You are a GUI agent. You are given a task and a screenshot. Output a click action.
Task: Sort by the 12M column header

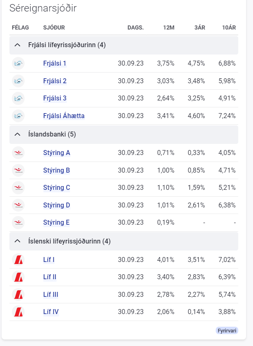169,27
